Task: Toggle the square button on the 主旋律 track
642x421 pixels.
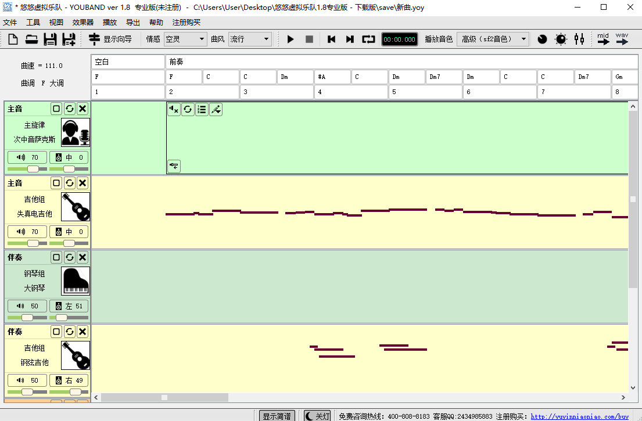Action: coord(56,109)
